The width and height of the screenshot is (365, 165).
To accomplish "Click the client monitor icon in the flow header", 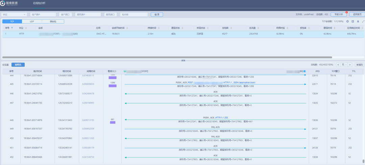I will [125, 71].
